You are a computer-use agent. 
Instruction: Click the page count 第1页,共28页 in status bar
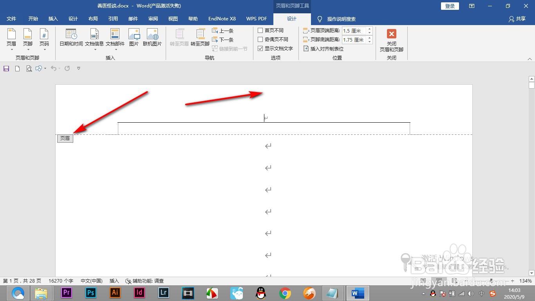coord(22,281)
